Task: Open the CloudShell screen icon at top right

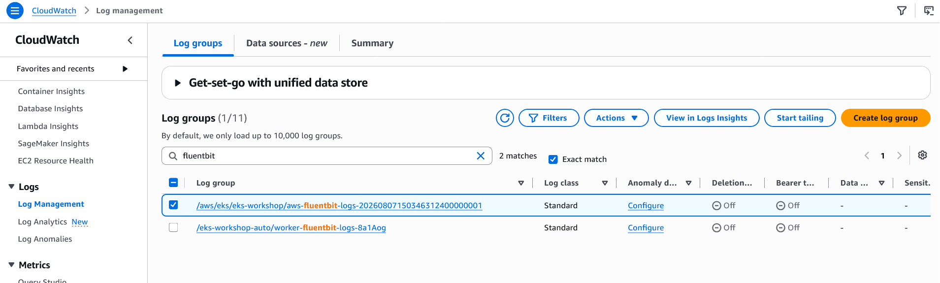Action: click(929, 10)
